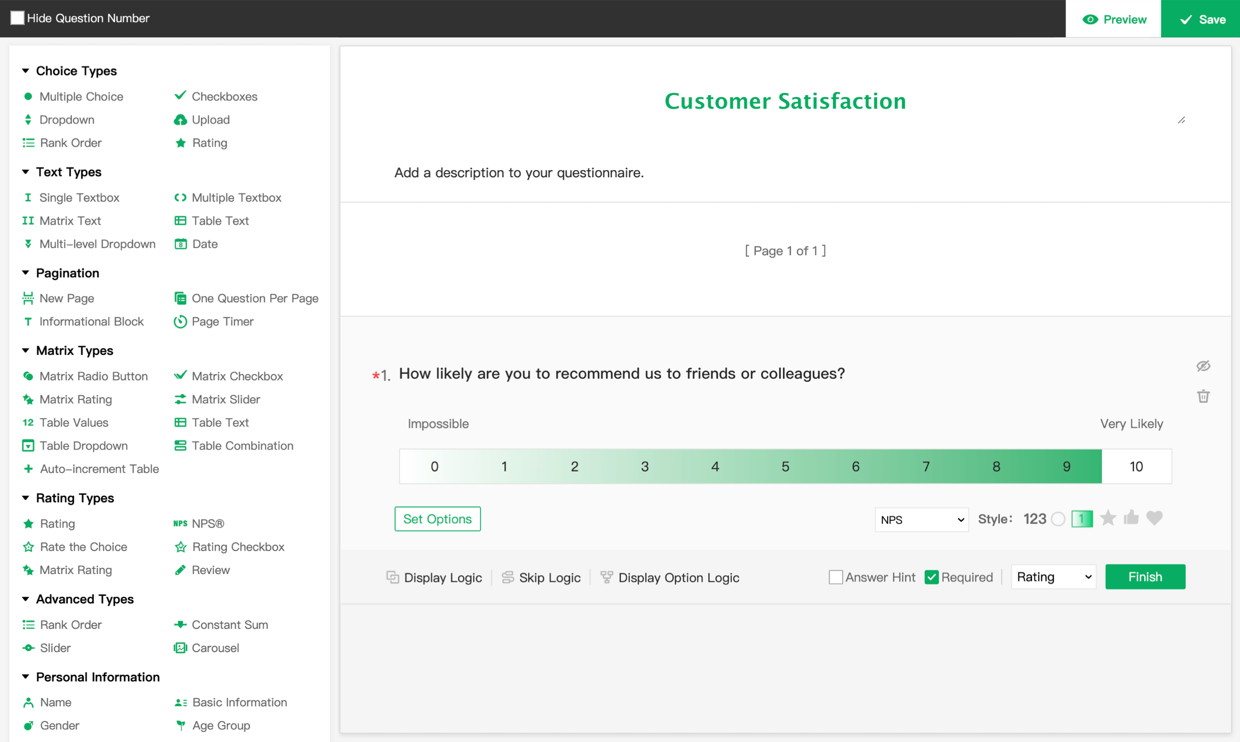Collapse the Matrix Types section
Screen dimensions: 1240x742
point(25,350)
